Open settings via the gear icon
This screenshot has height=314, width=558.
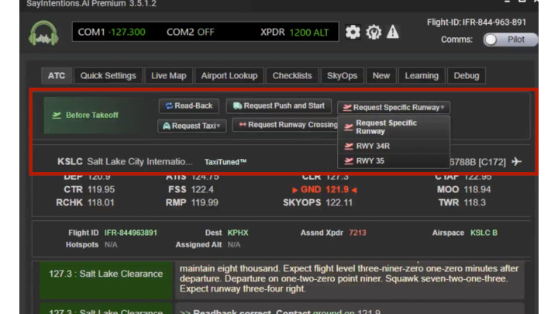pyautogui.click(x=353, y=32)
